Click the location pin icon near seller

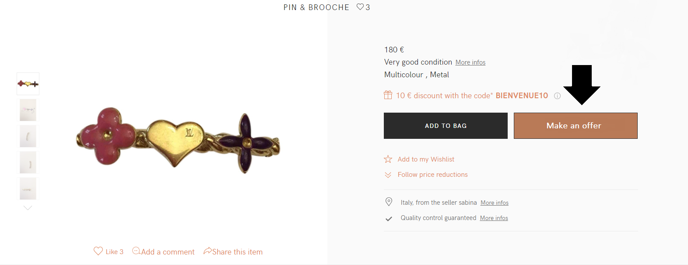389,202
